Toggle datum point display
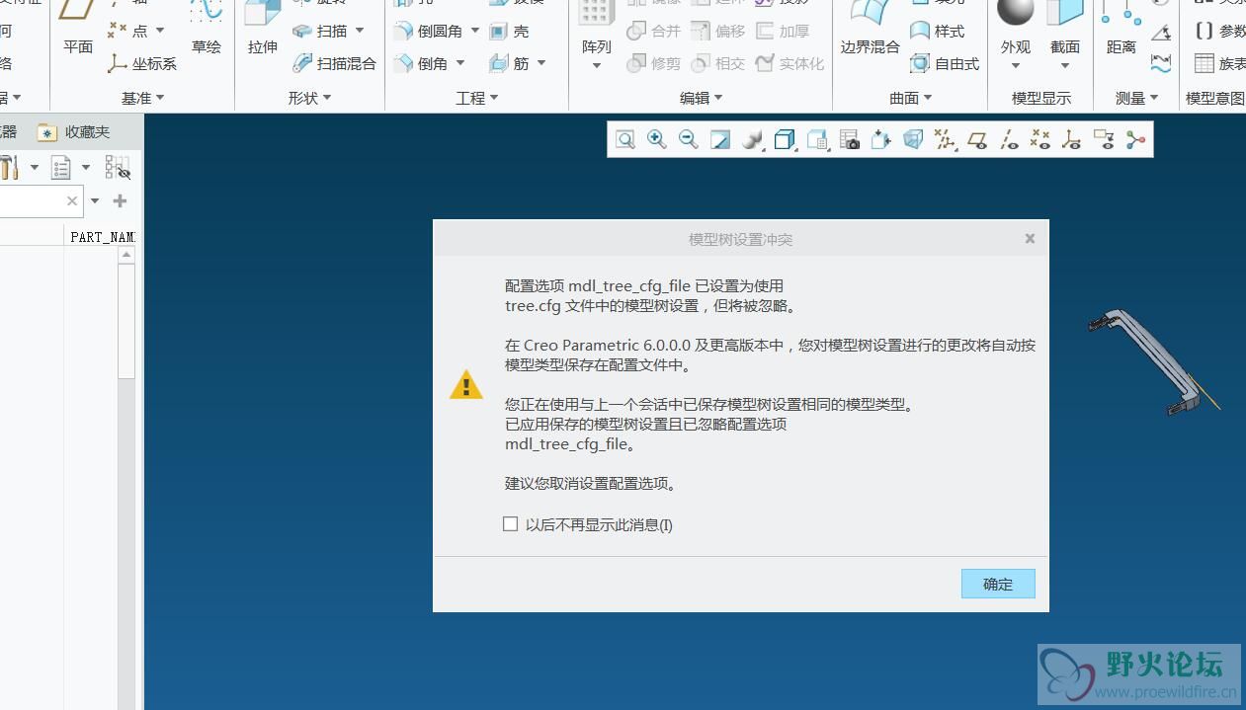The image size is (1246, 710). [1040, 140]
